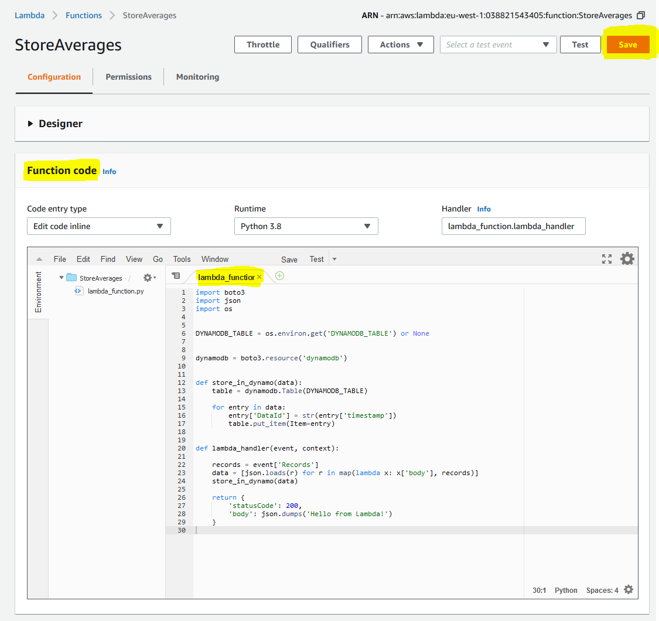Select the lambda_function editor tab

pos(226,277)
